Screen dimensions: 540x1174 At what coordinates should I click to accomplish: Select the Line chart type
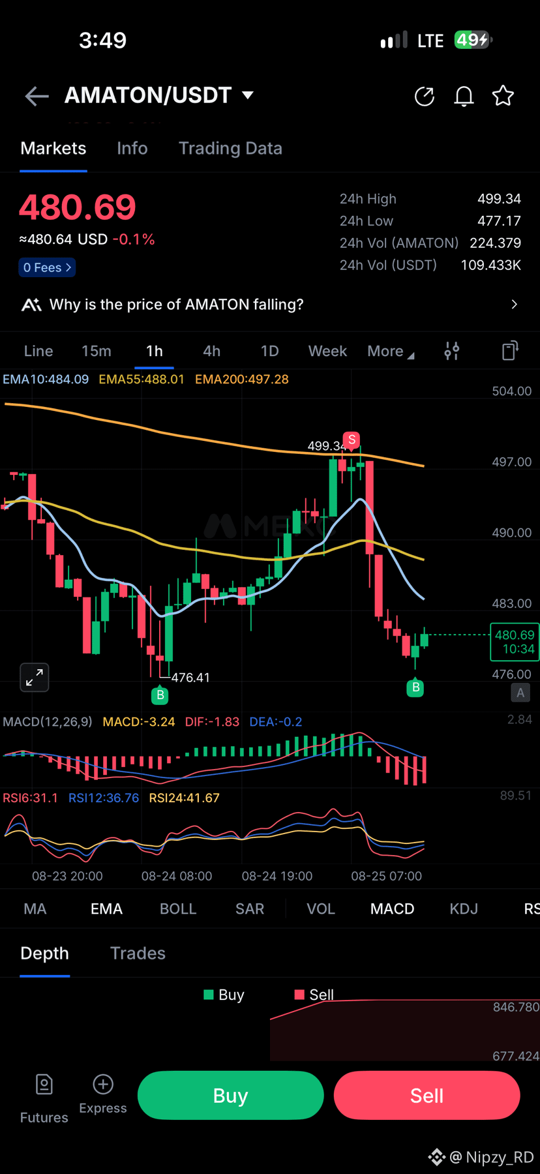[38, 351]
